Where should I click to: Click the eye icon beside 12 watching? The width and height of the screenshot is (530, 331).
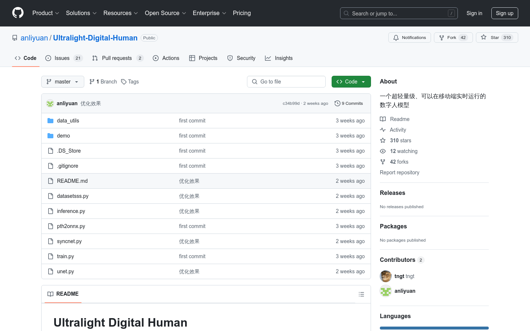pos(383,151)
